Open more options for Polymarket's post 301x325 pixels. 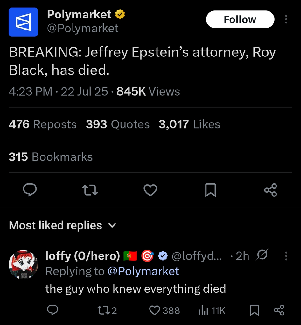[286, 19]
